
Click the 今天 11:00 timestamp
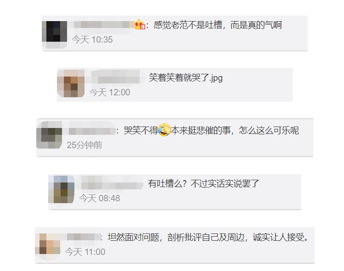tap(85, 252)
